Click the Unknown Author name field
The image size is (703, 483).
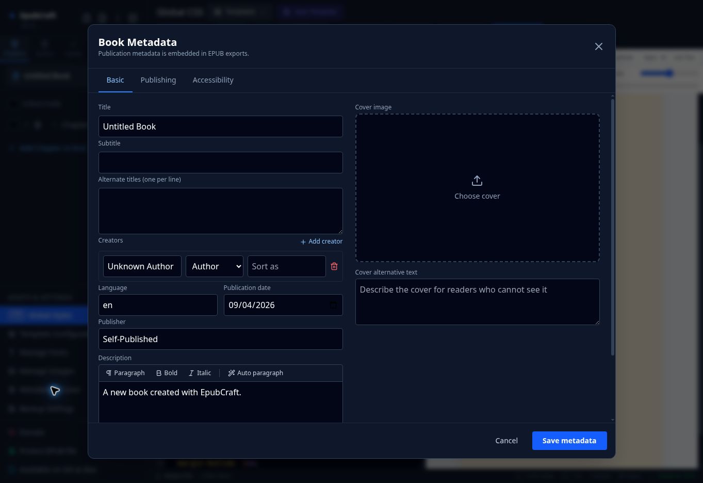coord(142,266)
